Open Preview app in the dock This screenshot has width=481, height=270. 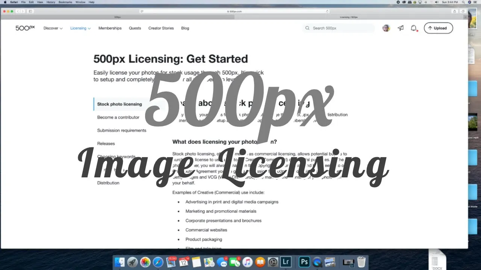[330, 262]
